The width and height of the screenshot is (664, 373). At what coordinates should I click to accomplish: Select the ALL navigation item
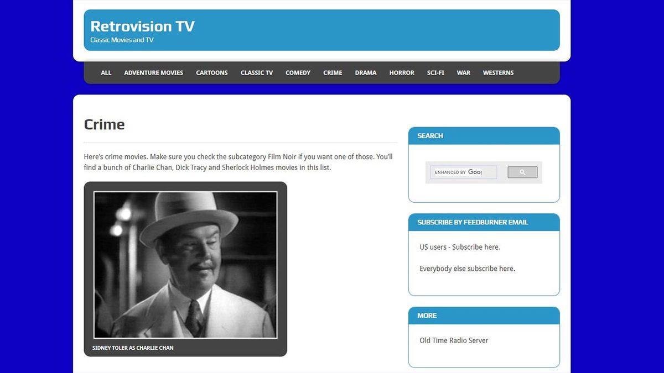click(105, 72)
